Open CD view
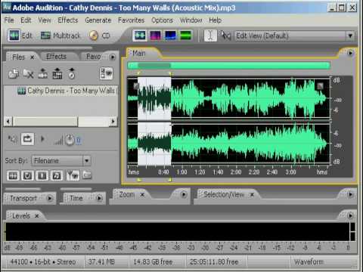Screen dimensions: 363x272 click(100, 36)
